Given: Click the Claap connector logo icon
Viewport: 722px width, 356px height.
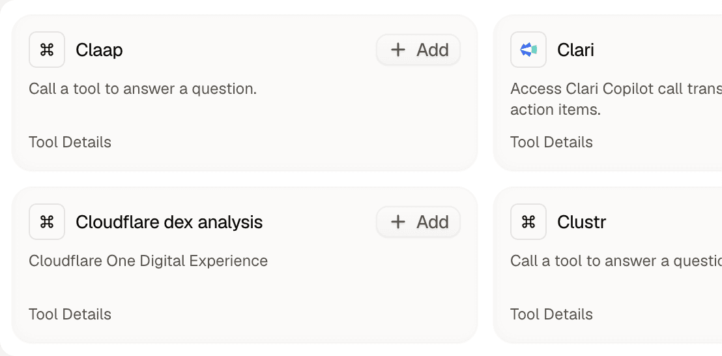Looking at the screenshot, I should tap(47, 50).
